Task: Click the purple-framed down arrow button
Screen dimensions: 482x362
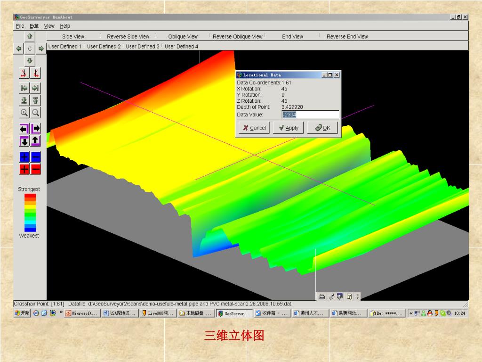Action: click(x=24, y=141)
